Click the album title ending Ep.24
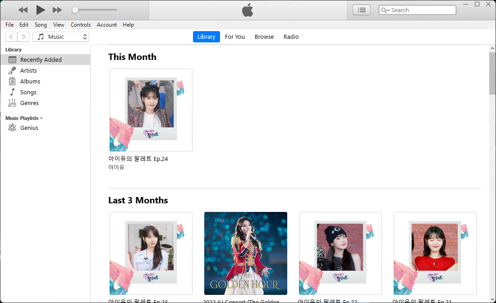The height and width of the screenshot is (303, 496). tap(138, 159)
